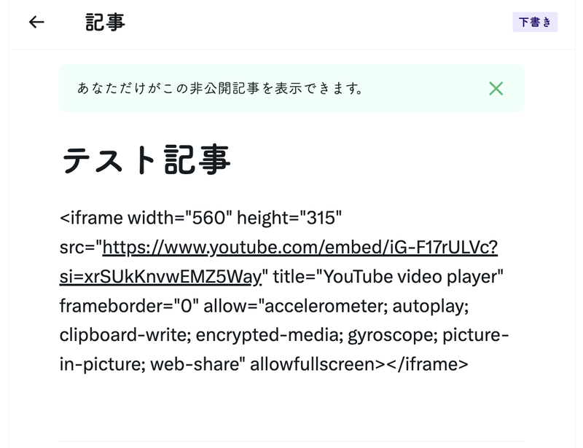The image size is (583, 448).
Task: Click the '<iframe' text at the paragraph start
Action: (x=91, y=217)
